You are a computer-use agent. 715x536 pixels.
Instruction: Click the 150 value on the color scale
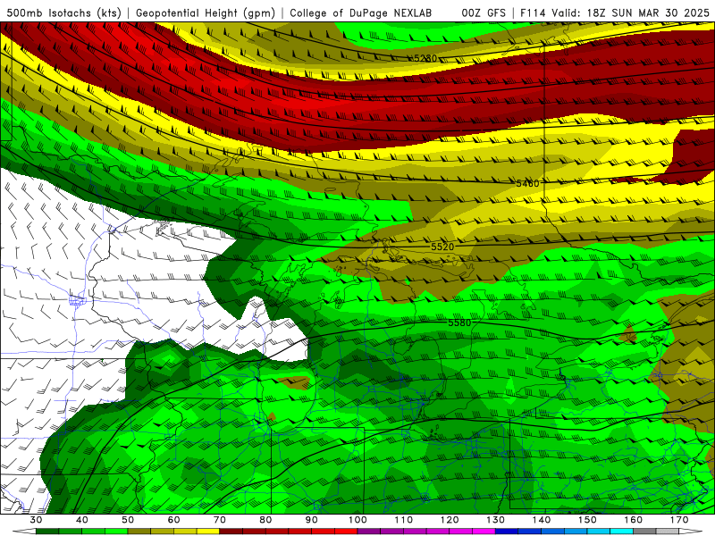coord(587,520)
